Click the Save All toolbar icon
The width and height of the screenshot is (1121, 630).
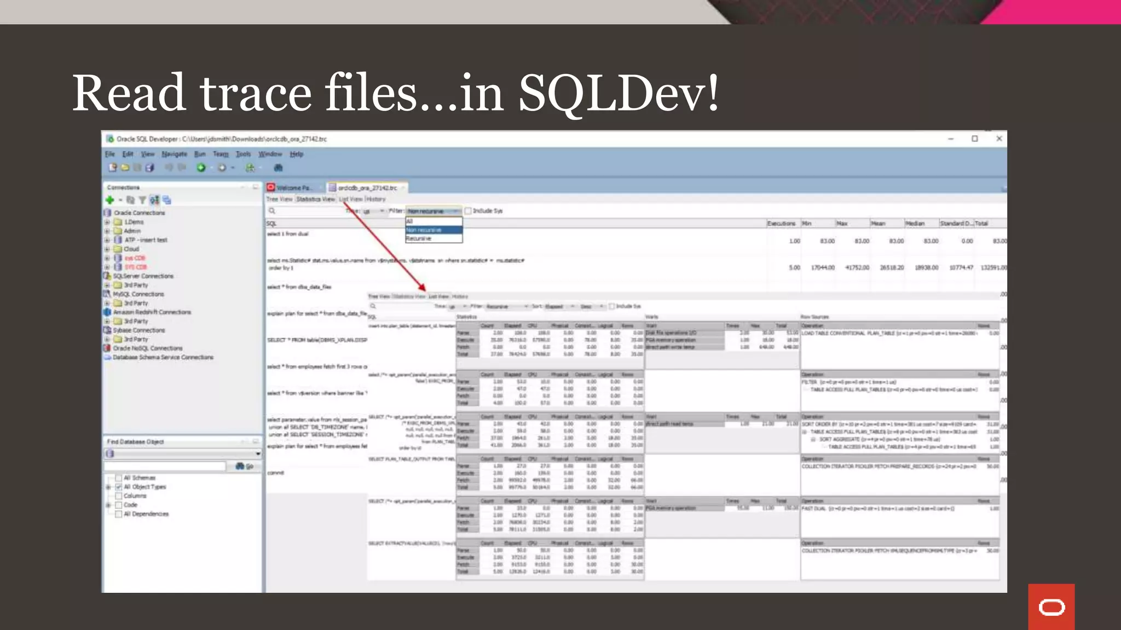(x=149, y=168)
